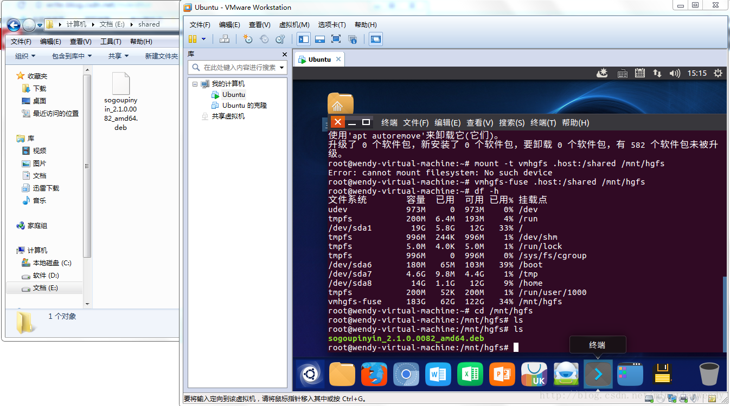Click the revert to snapshot toolbar icon
Image resolution: width=730 pixels, height=406 pixels.
(264, 39)
